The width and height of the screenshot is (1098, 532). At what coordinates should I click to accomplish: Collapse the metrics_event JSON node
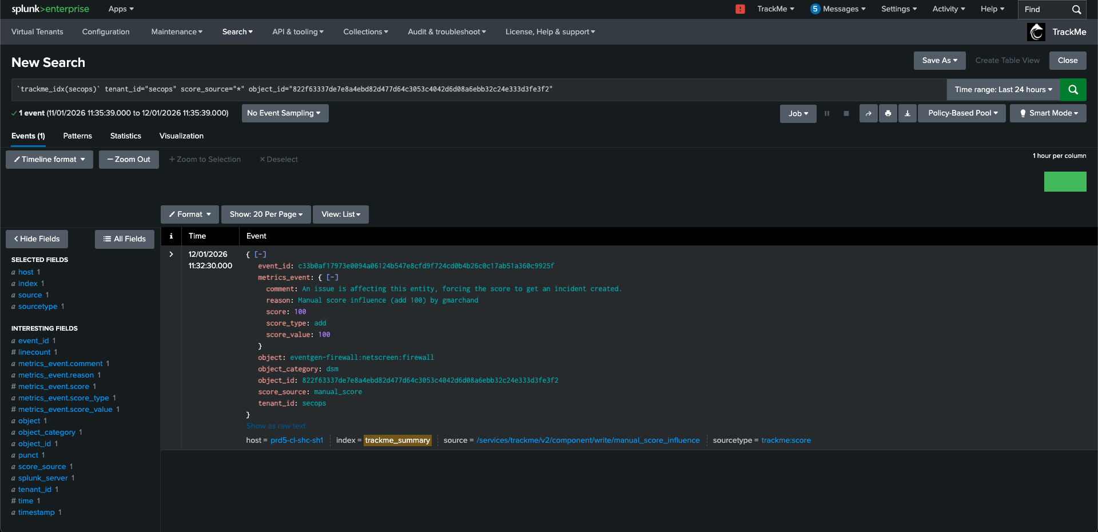[x=332, y=277]
